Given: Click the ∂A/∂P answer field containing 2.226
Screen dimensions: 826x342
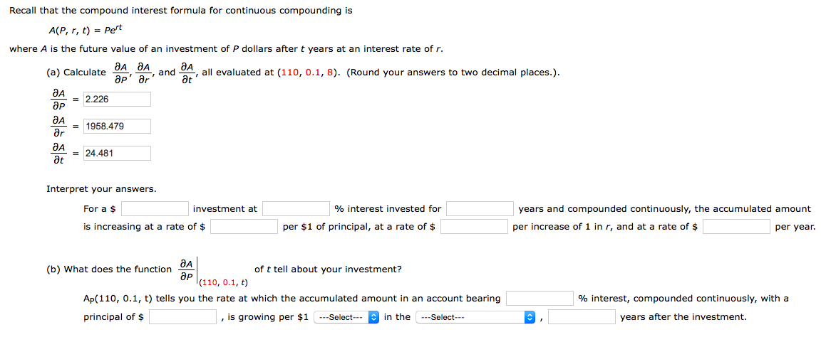Looking at the screenshot, I should (x=117, y=99).
